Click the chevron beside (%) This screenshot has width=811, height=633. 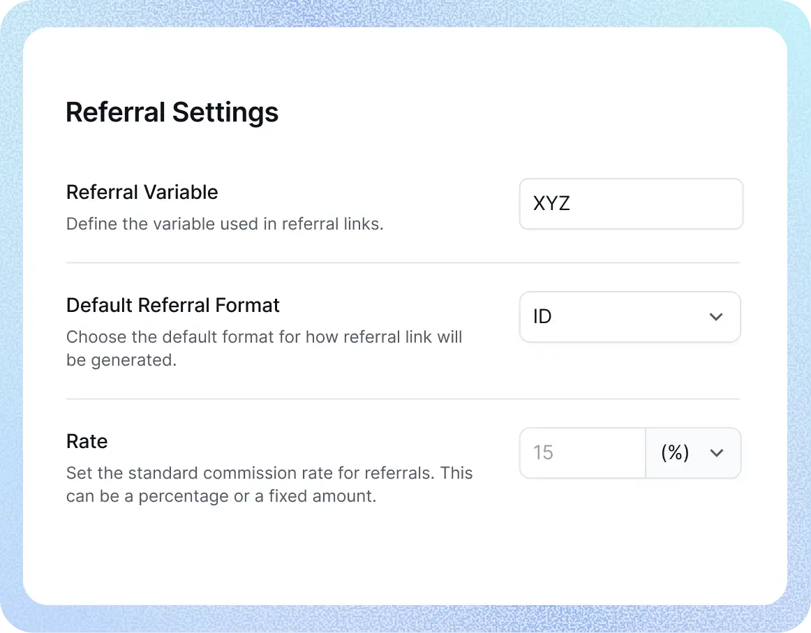pyautogui.click(x=716, y=453)
